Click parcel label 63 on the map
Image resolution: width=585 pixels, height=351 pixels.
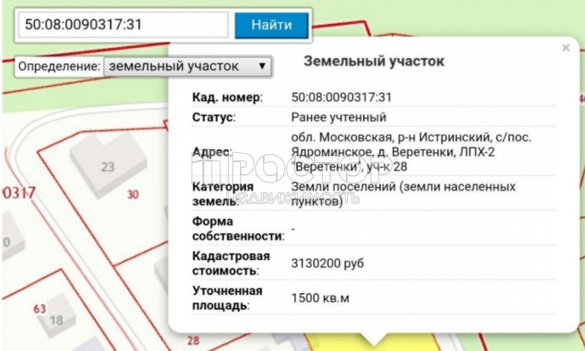pyautogui.click(x=40, y=309)
